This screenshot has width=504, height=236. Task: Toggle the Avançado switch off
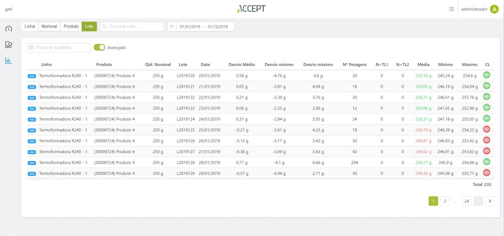tap(99, 48)
